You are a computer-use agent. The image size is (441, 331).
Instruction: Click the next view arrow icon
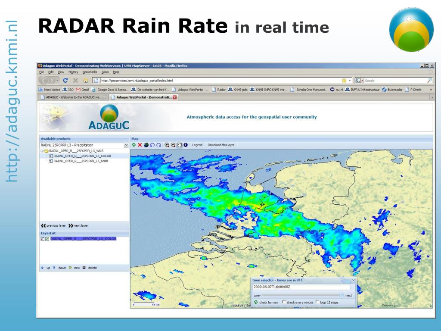158,145
